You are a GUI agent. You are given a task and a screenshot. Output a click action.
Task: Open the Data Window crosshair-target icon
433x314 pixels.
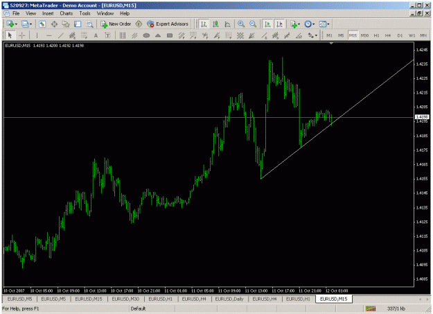[x=54, y=24]
